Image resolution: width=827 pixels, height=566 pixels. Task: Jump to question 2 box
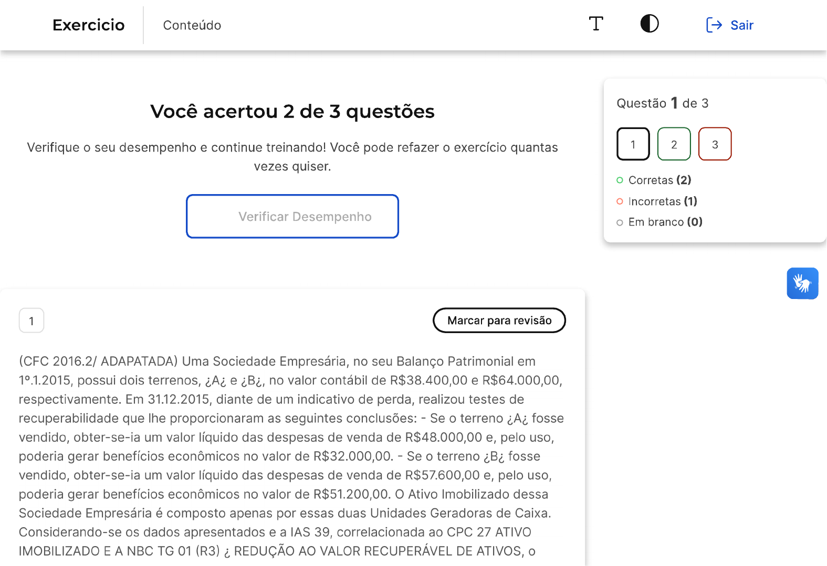[x=674, y=144]
